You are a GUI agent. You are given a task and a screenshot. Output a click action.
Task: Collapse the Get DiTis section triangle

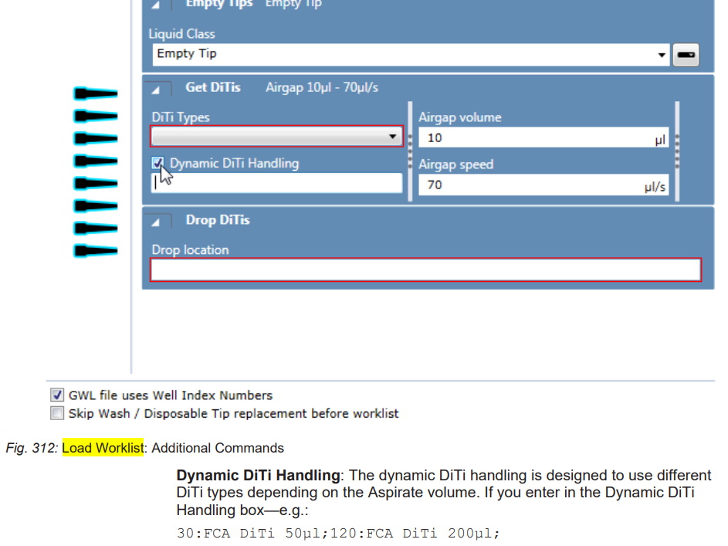coord(156,90)
